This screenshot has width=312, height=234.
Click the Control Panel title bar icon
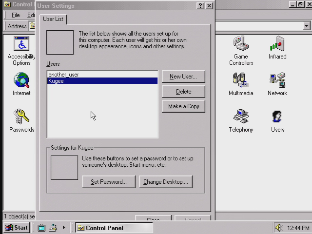tap(7, 4)
